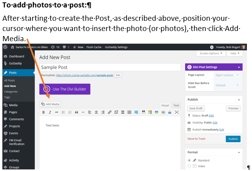Screen dimensions: 252x171
Task: Expand the Screen Options panel
Action: pos(211,53)
